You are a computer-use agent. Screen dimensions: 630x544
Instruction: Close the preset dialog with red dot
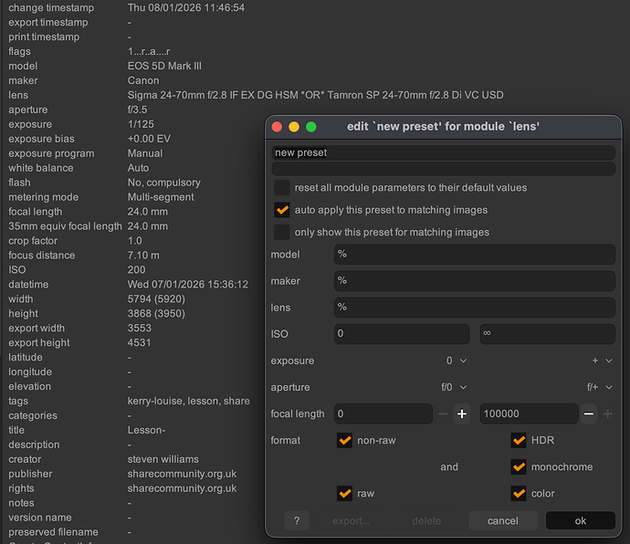pyautogui.click(x=276, y=127)
